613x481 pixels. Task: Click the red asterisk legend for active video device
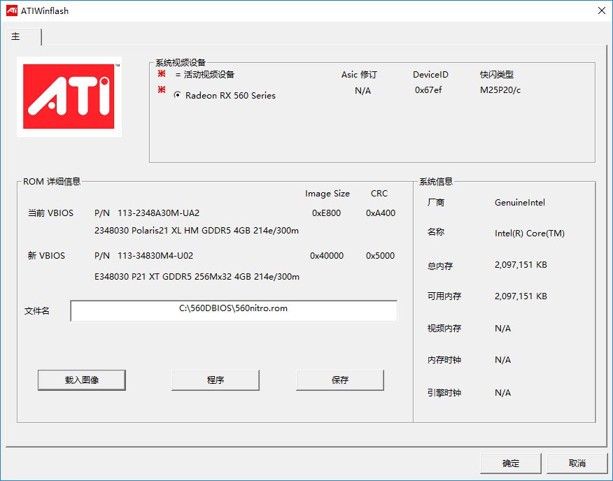(x=162, y=73)
